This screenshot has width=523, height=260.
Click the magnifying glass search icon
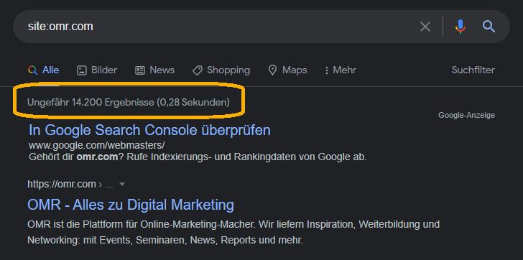pyautogui.click(x=489, y=27)
